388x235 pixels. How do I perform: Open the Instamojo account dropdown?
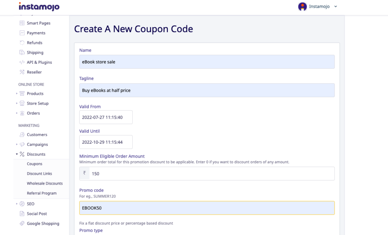(x=318, y=6)
